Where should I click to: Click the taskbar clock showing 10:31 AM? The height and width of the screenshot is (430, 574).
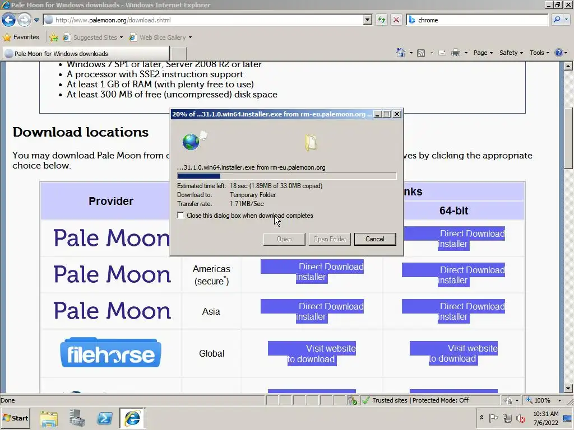tap(546, 418)
